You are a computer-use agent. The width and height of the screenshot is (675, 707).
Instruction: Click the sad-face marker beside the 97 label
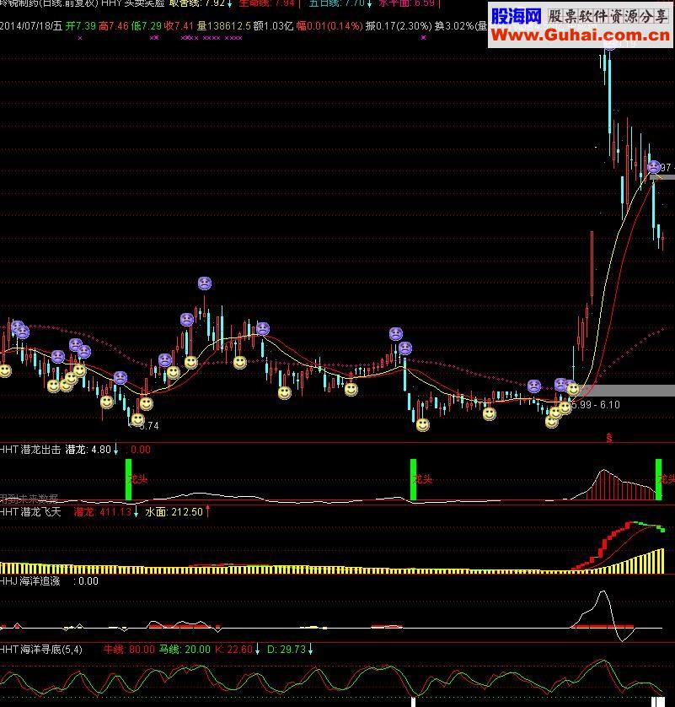pos(653,167)
